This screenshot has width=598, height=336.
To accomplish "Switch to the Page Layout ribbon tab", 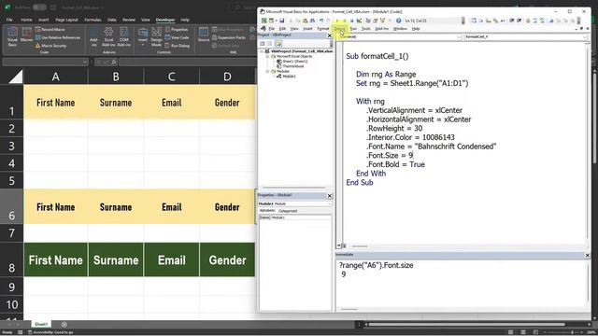I will pos(66,20).
